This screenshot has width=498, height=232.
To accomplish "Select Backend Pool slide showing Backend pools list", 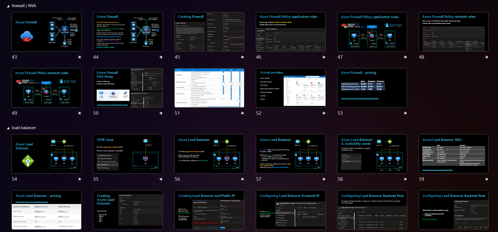I will 372,210.
